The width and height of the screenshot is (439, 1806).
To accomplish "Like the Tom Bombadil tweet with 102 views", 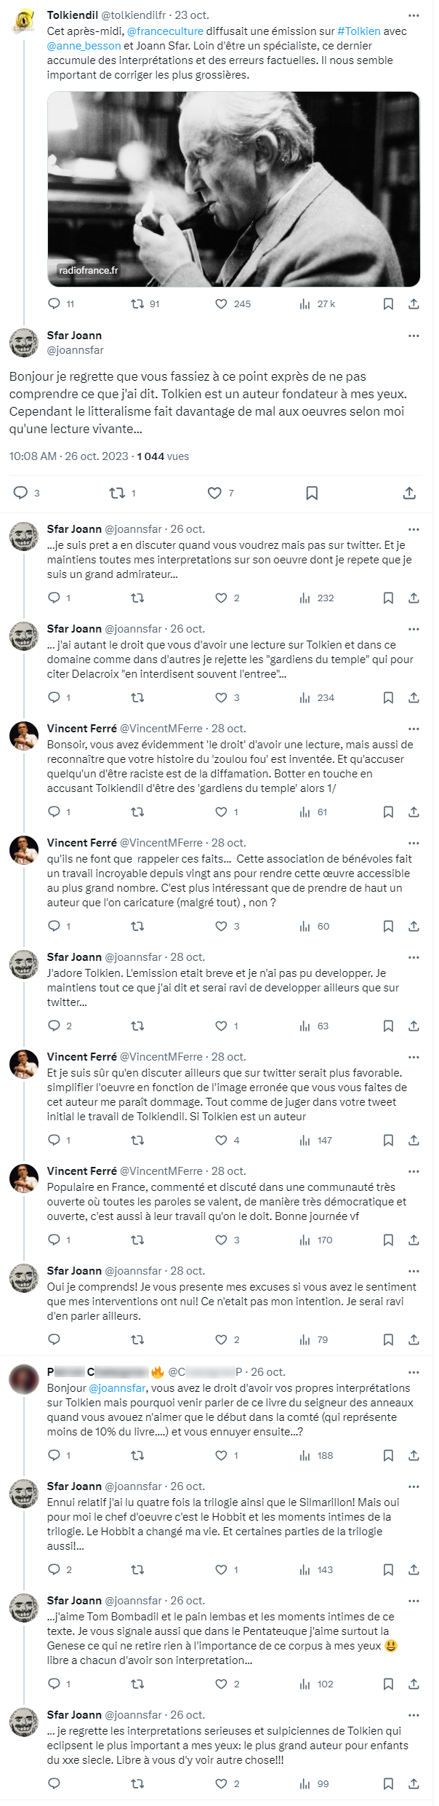I will [x=222, y=1684].
